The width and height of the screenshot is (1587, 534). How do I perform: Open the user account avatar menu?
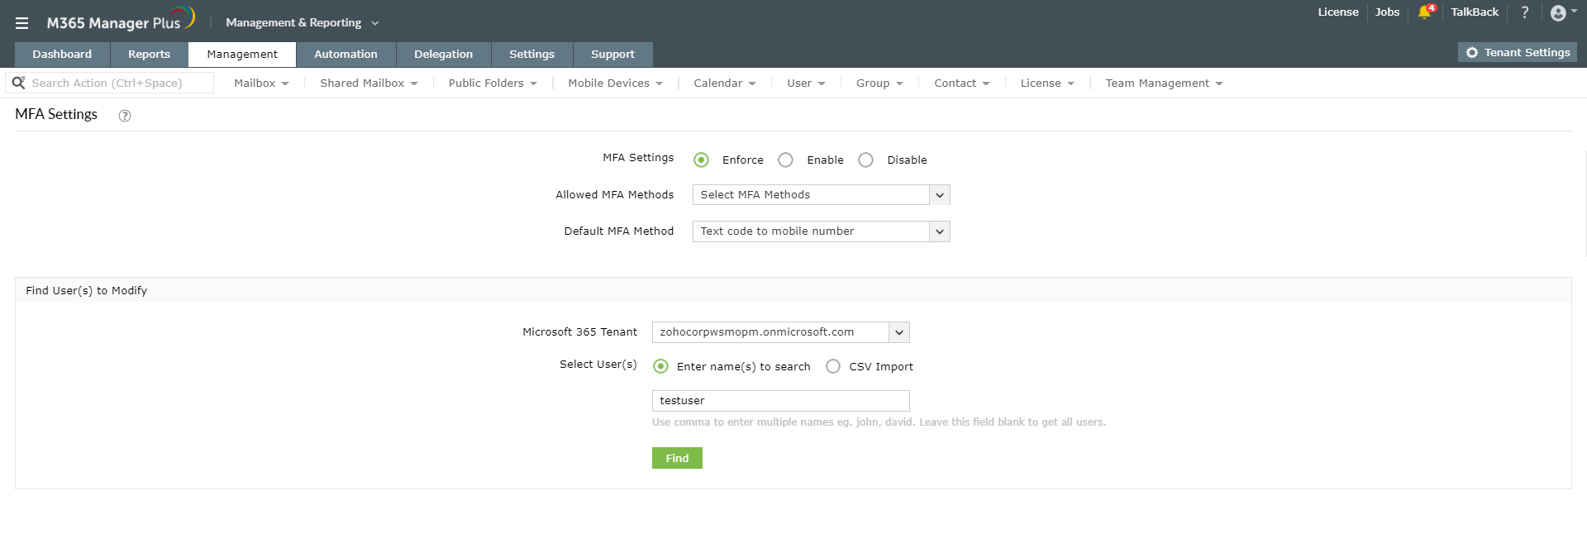coord(1559,13)
